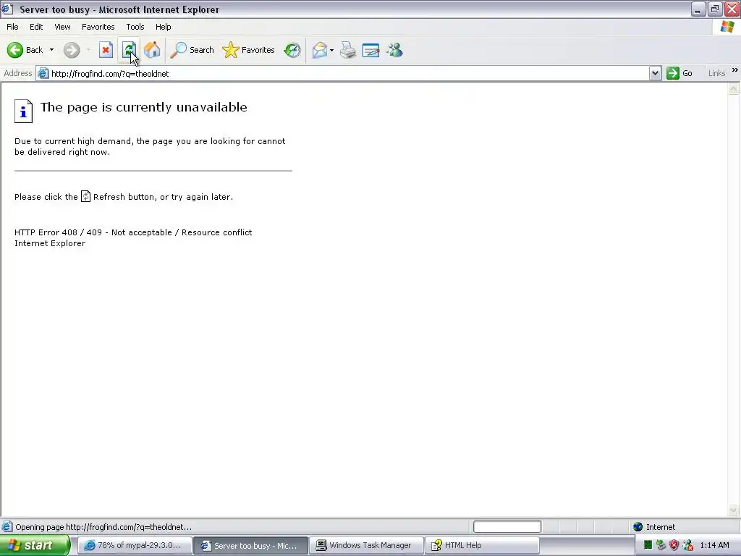Click the Edit page toolbar icon
The height and width of the screenshot is (556, 741).
point(371,50)
